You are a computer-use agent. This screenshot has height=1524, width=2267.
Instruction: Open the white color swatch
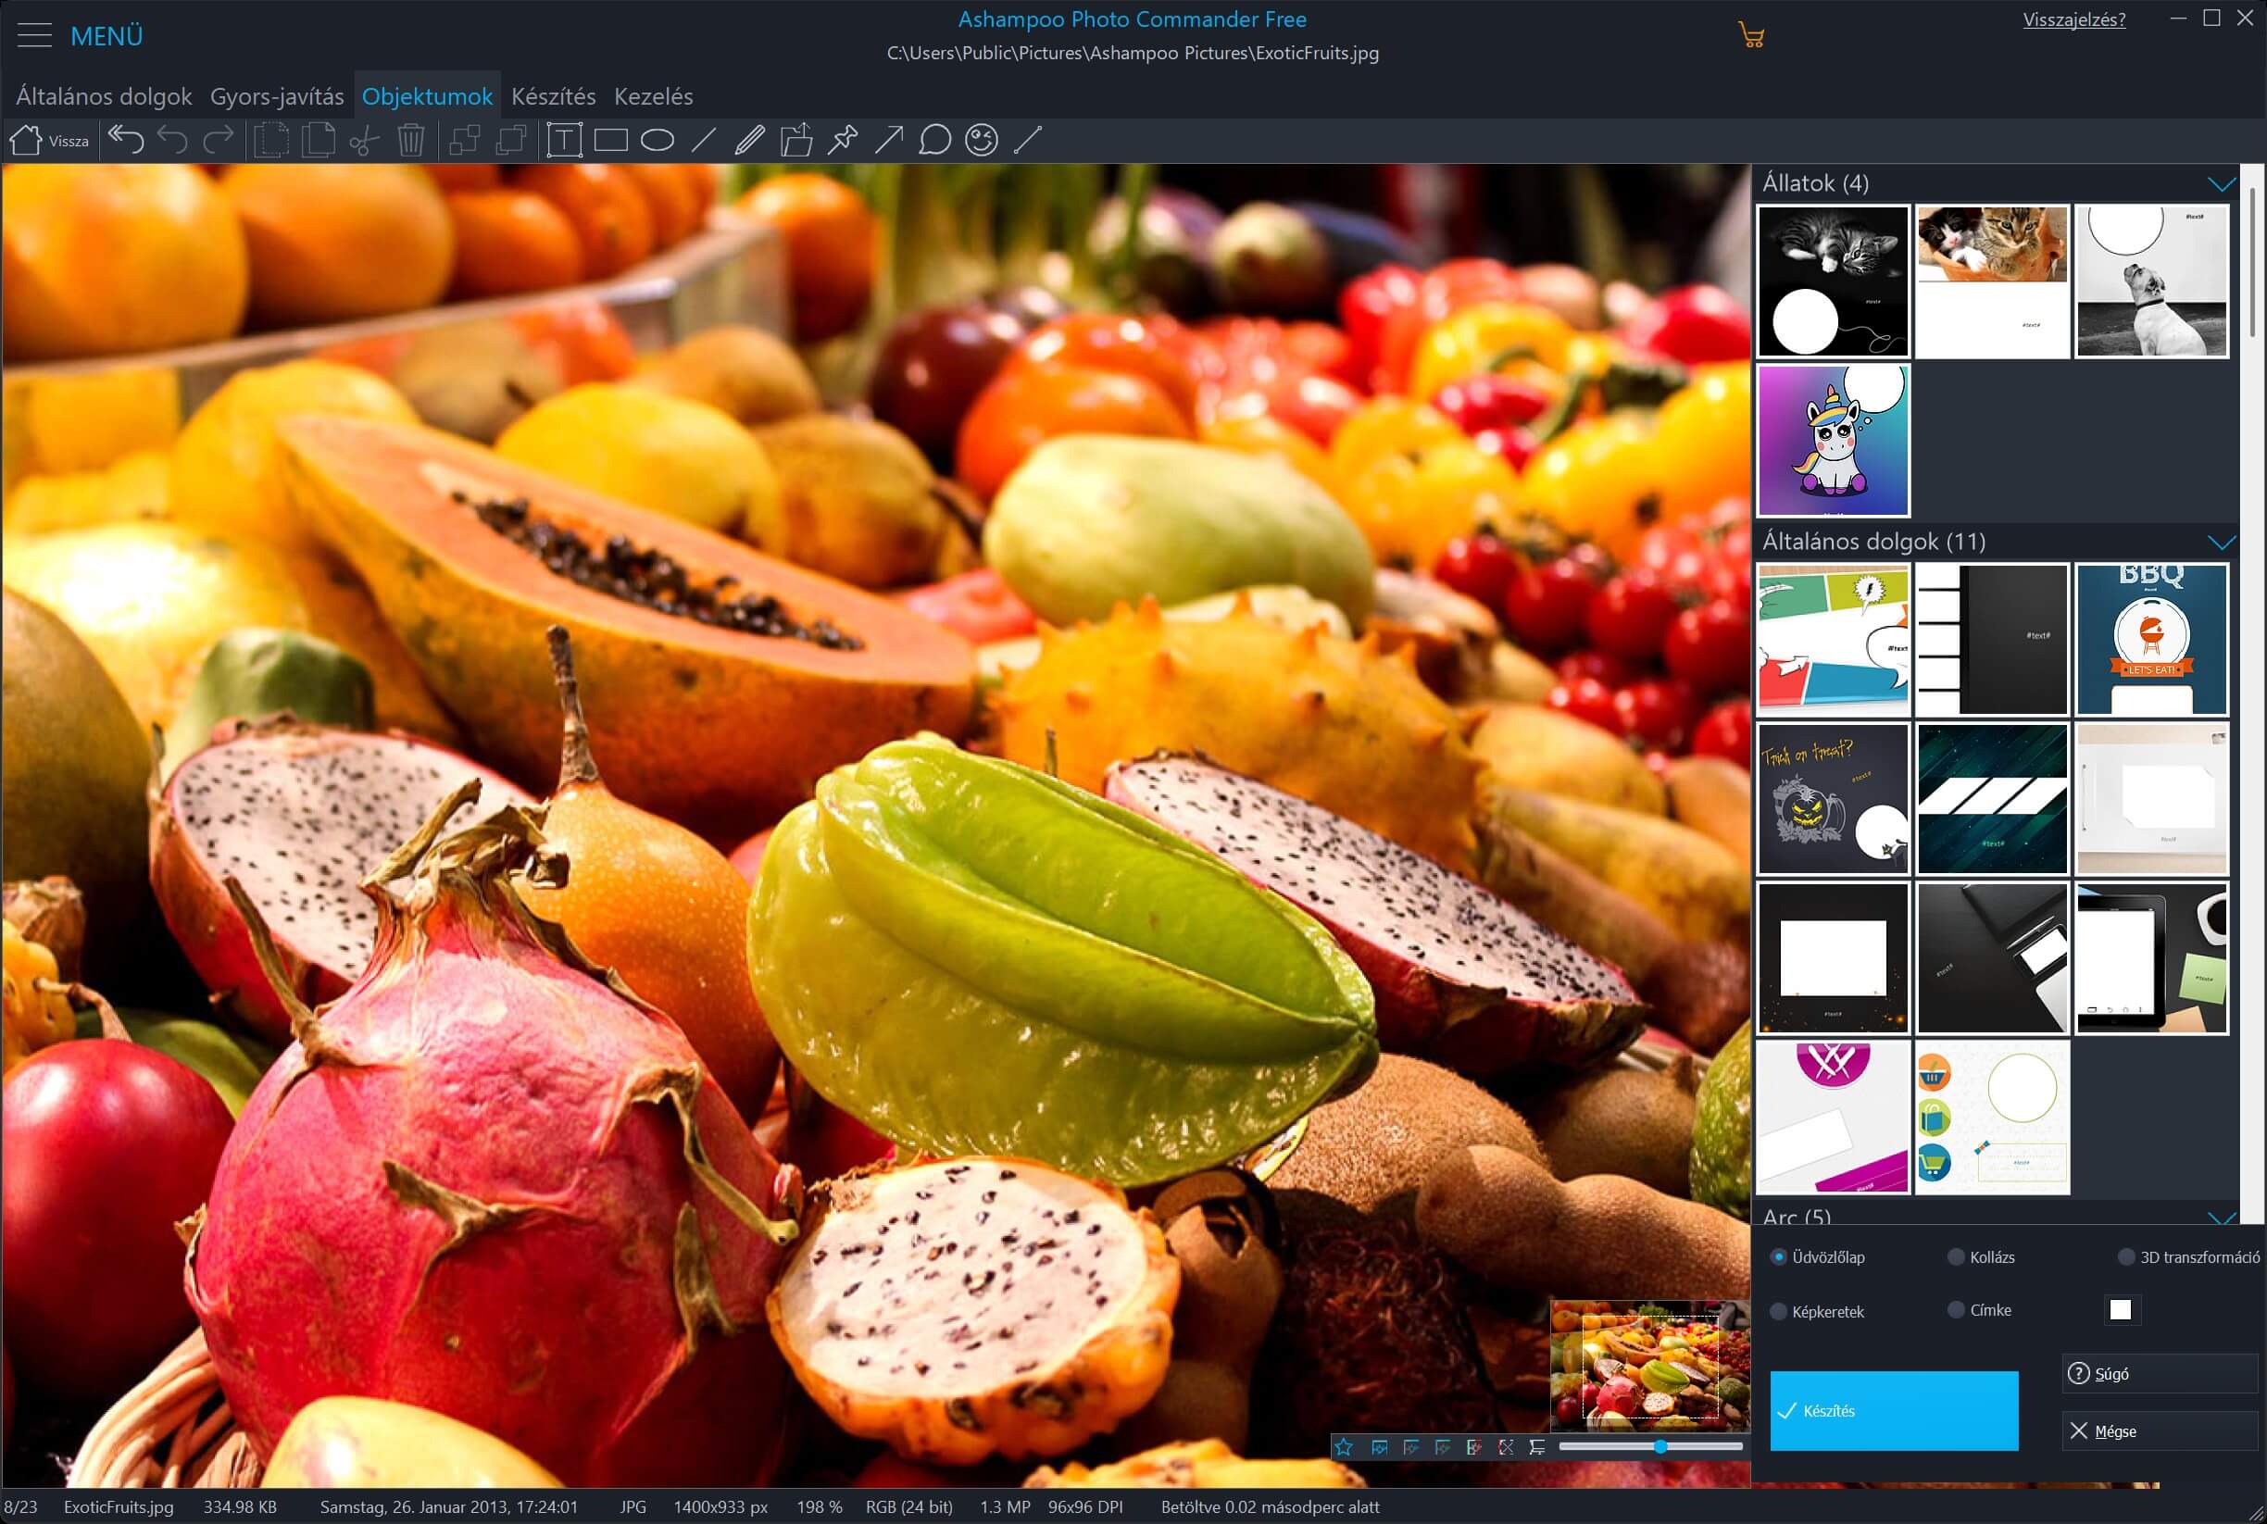pos(2122,1310)
